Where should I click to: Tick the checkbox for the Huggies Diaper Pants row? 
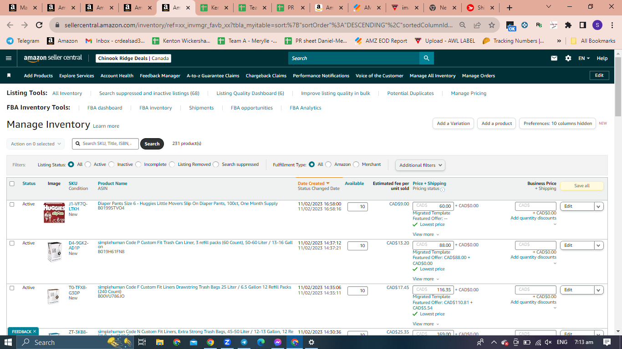[x=12, y=204]
